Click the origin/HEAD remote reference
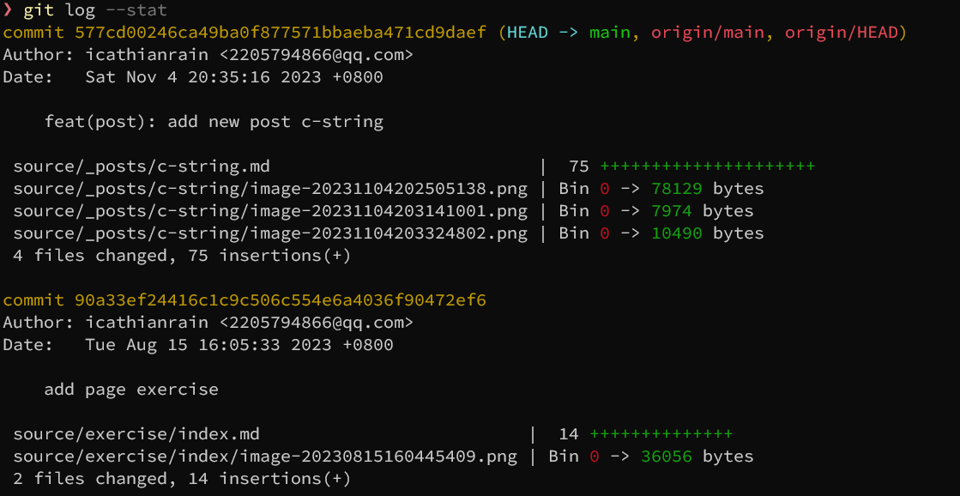The height and width of the screenshot is (496, 960). (841, 33)
